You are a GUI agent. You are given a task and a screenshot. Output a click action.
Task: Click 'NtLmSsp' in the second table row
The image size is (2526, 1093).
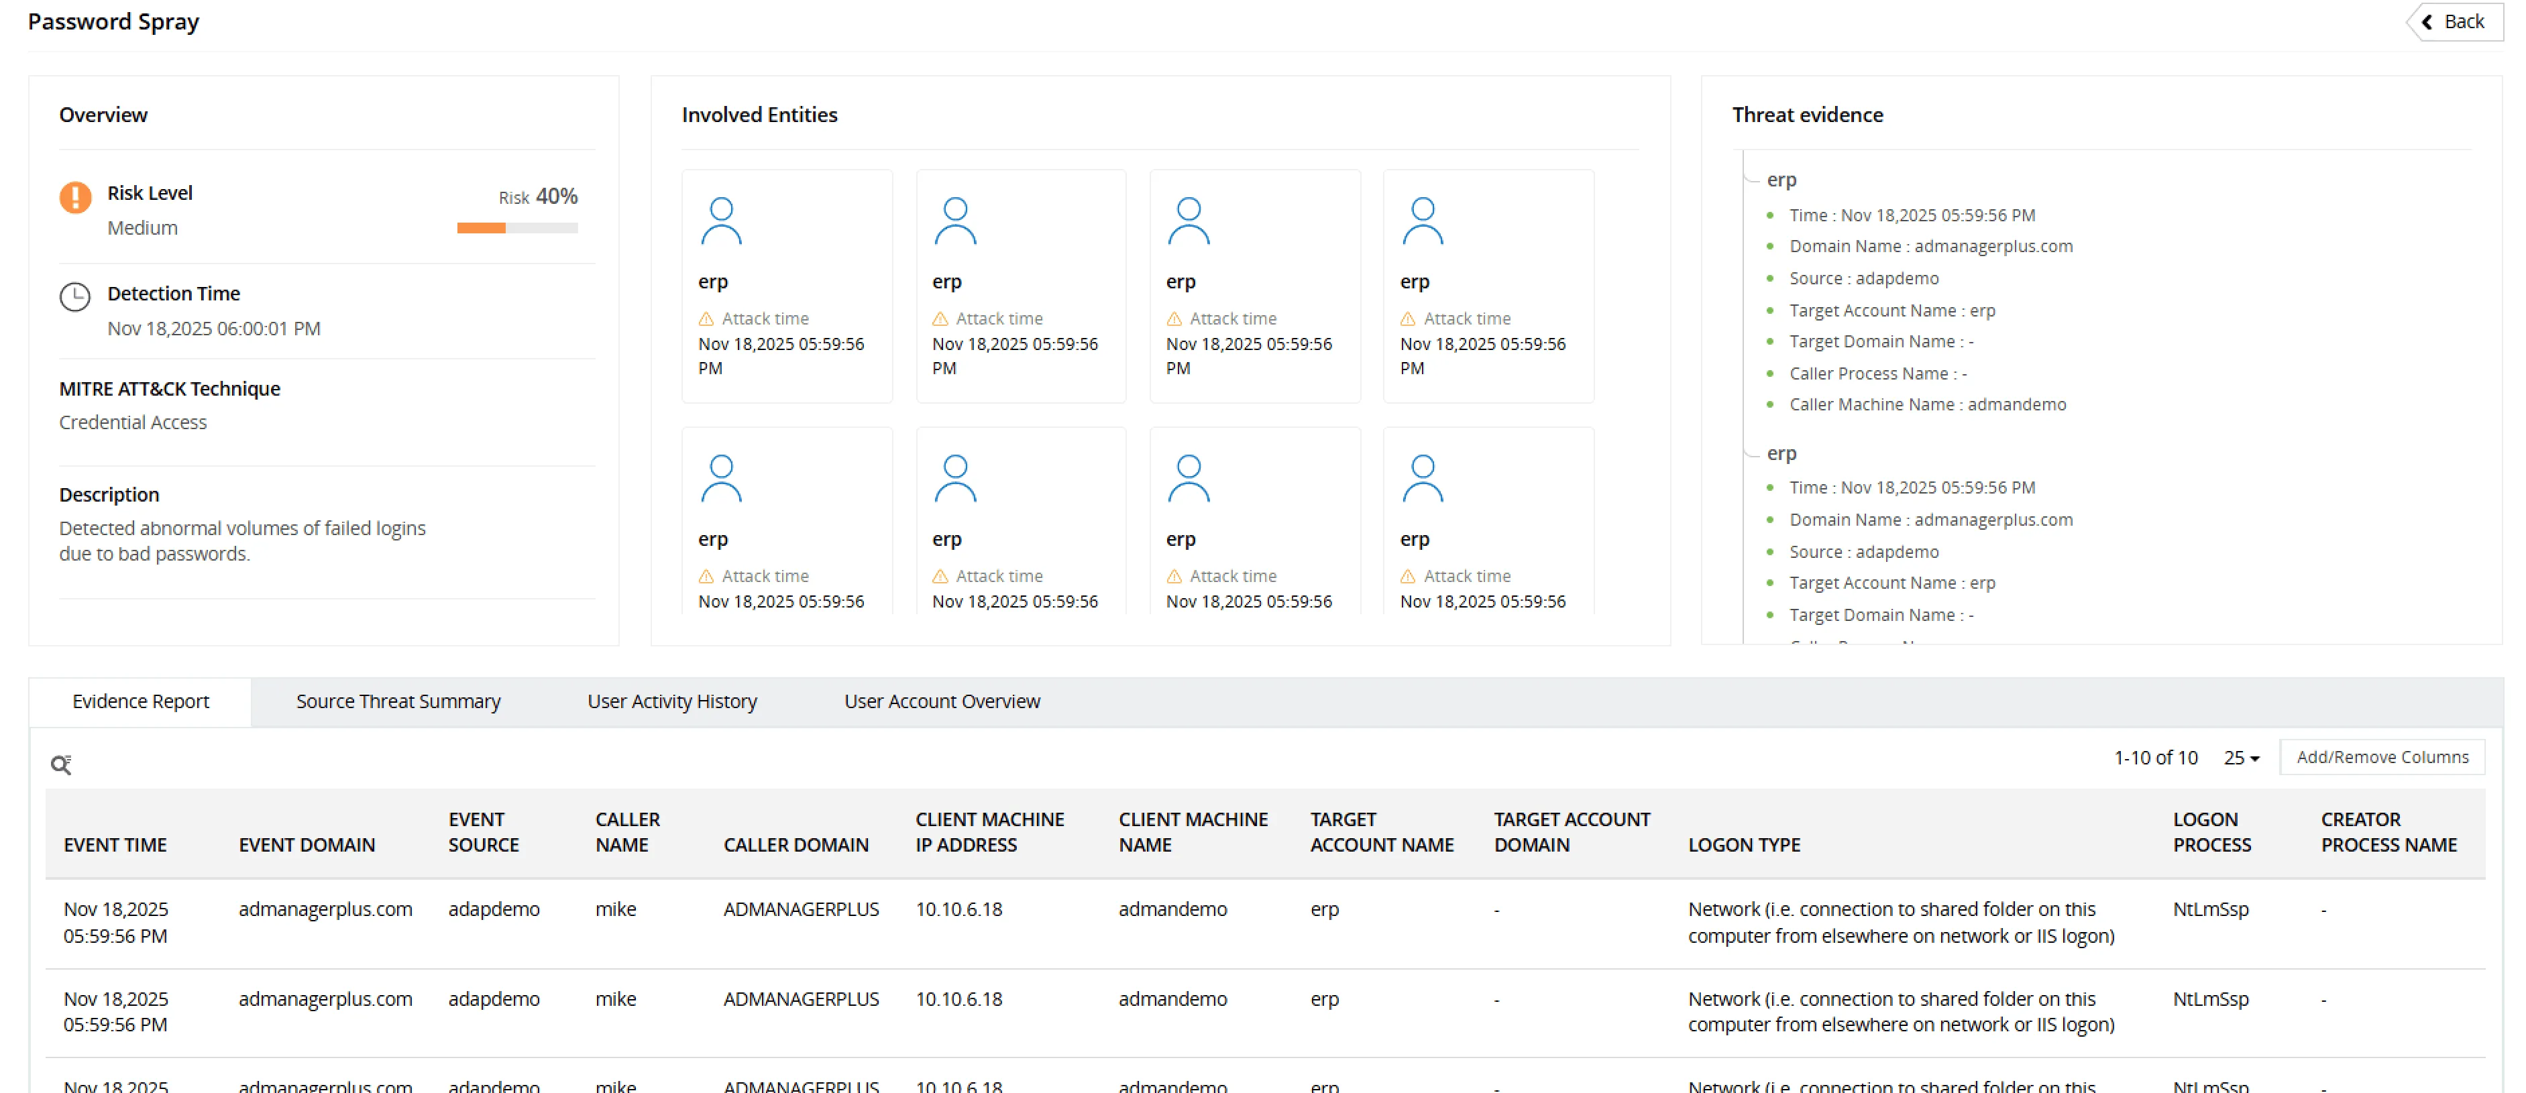pos(2211,999)
